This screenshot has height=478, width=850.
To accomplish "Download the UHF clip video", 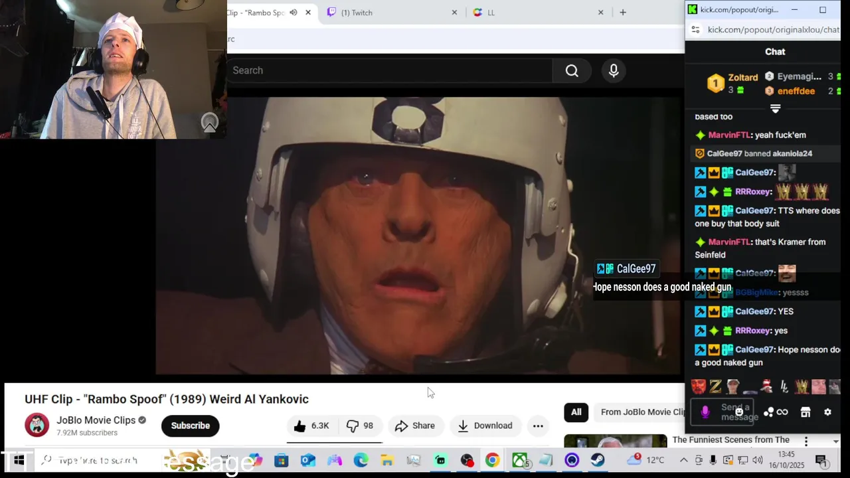I will pyautogui.click(x=485, y=426).
